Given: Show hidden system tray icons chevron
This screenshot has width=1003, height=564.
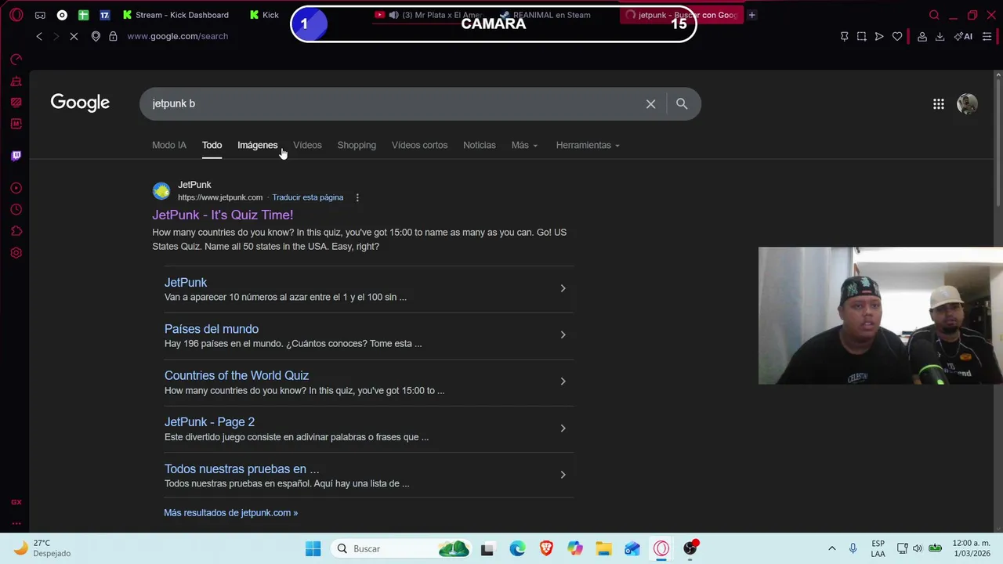Looking at the screenshot, I should (x=831, y=548).
